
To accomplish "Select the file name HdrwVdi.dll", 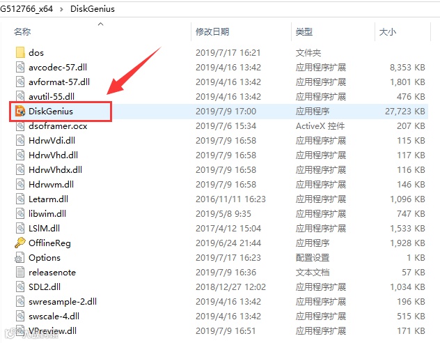I will 52,140.
